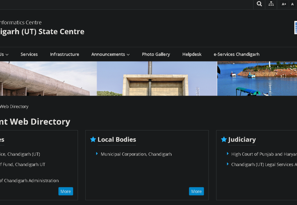The width and height of the screenshot is (297, 205).
Task: Expand the Announcements dropdown menu
Action: click(x=110, y=54)
